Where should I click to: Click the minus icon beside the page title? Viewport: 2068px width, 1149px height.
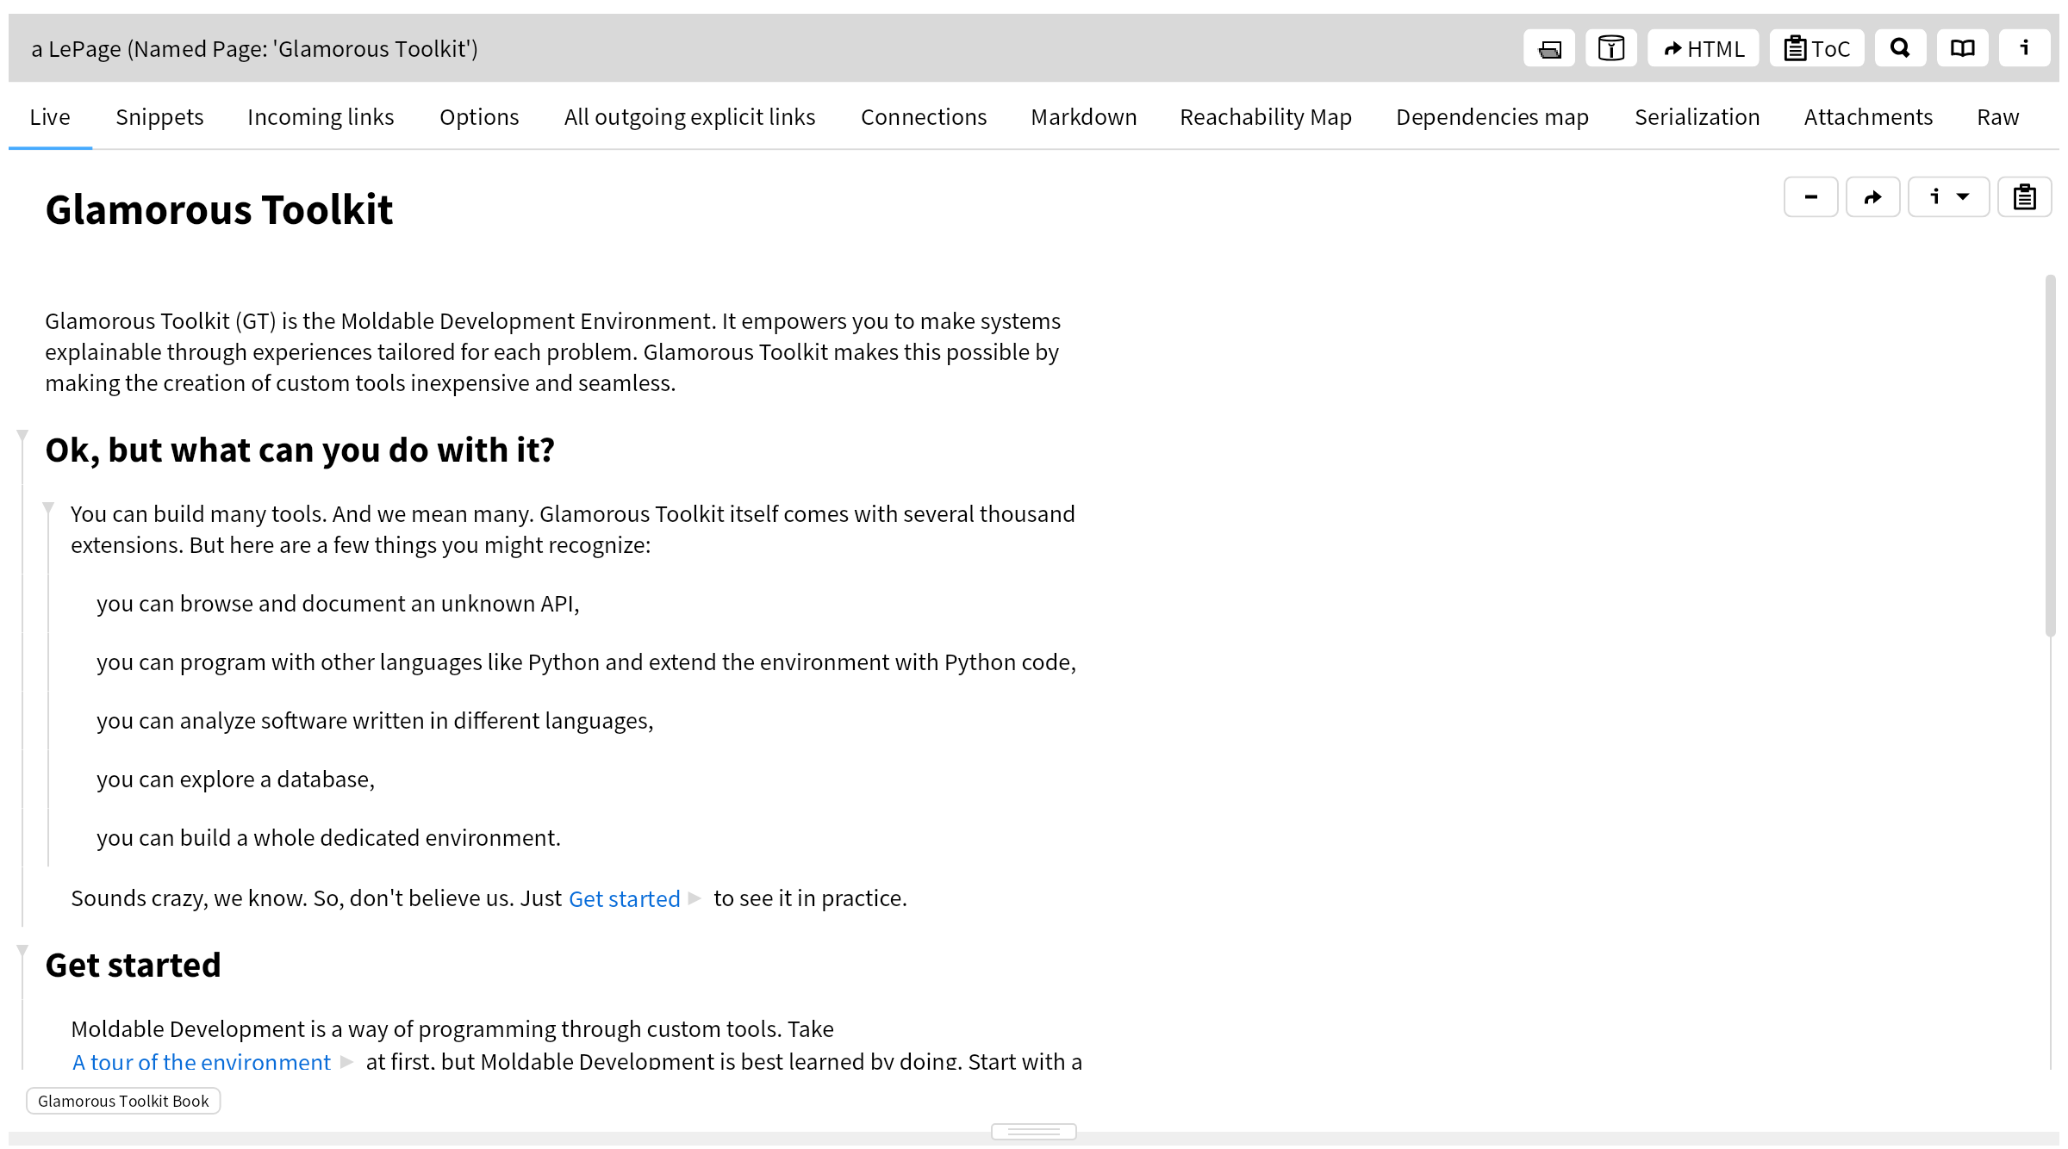click(1810, 197)
